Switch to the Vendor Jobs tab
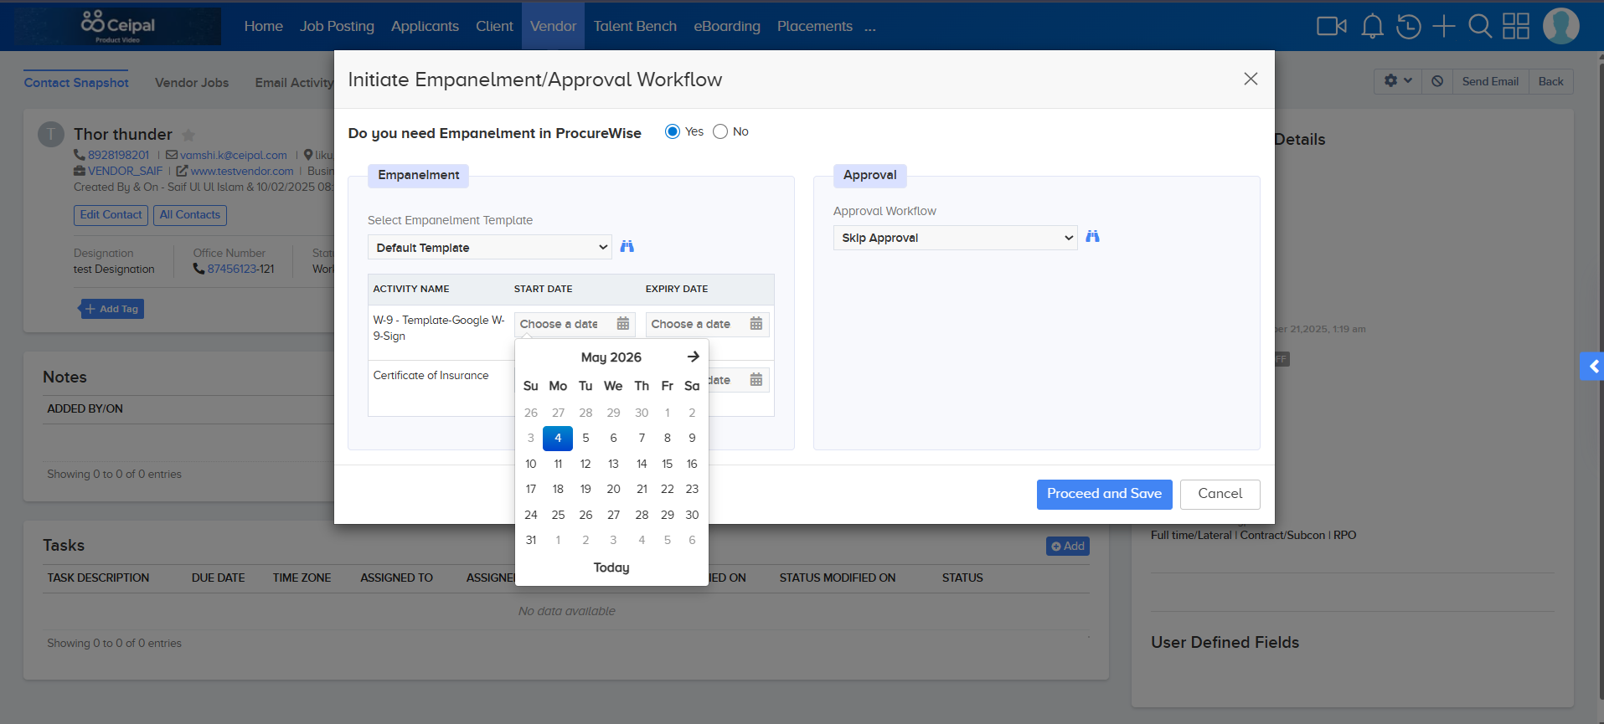The width and height of the screenshot is (1604, 724). [192, 82]
